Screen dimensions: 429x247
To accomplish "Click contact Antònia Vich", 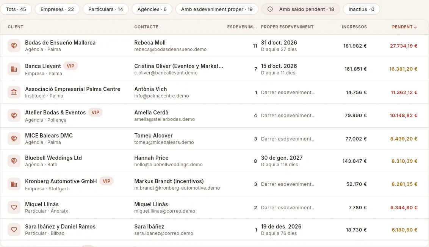I will click(x=150, y=89).
